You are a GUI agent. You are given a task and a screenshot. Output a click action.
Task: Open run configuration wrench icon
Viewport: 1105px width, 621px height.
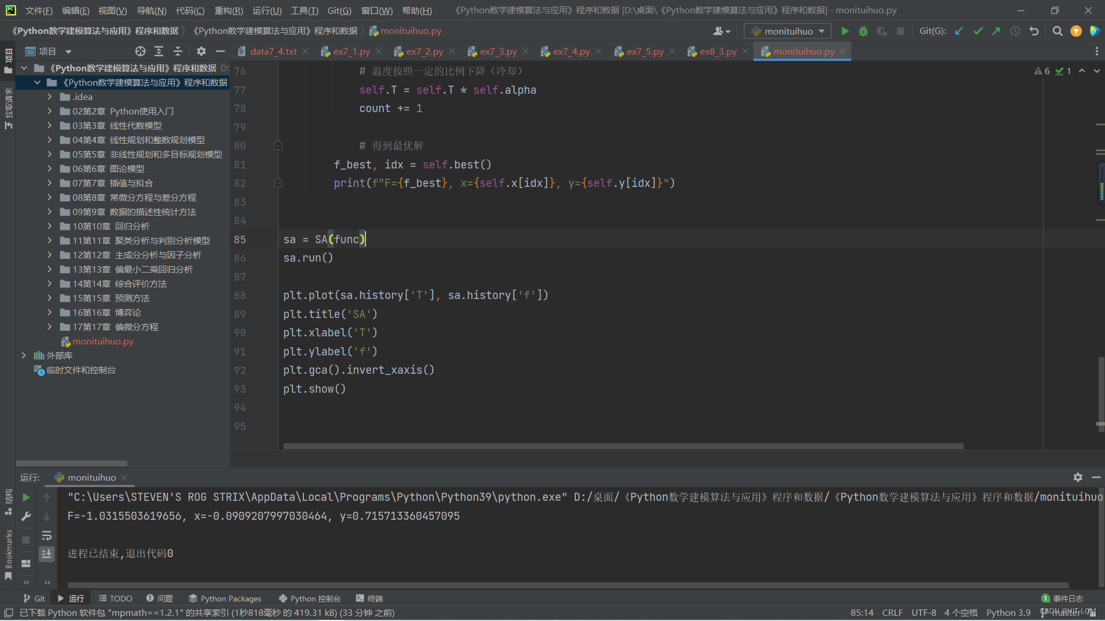click(26, 516)
